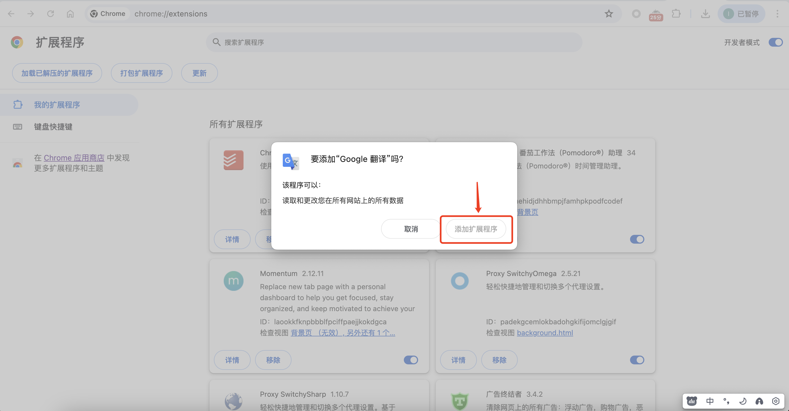Open input method settings hexagon icon

pyautogui.click(x=776, y=401)
